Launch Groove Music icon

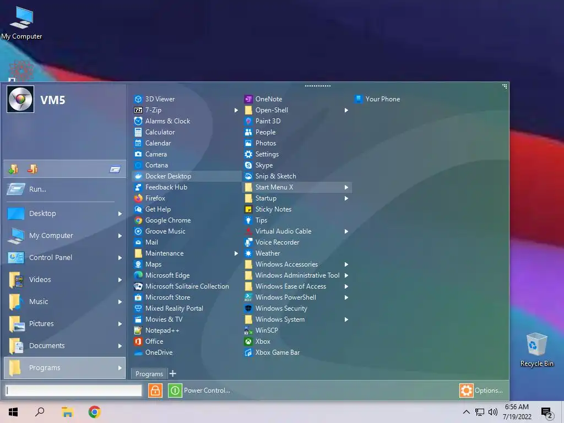tap(138, 231)
